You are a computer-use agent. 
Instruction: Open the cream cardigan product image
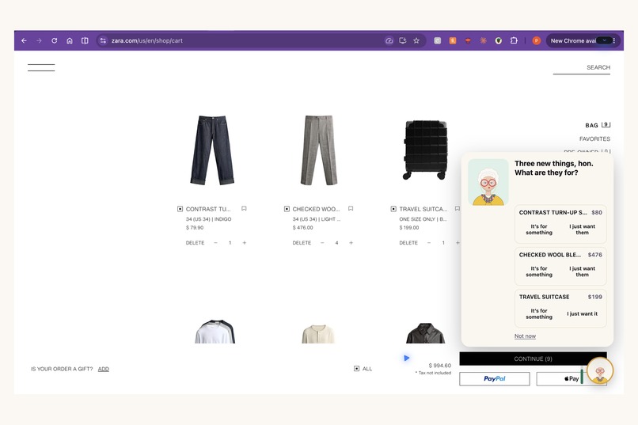pyautogui.click(x=318, y=334)
